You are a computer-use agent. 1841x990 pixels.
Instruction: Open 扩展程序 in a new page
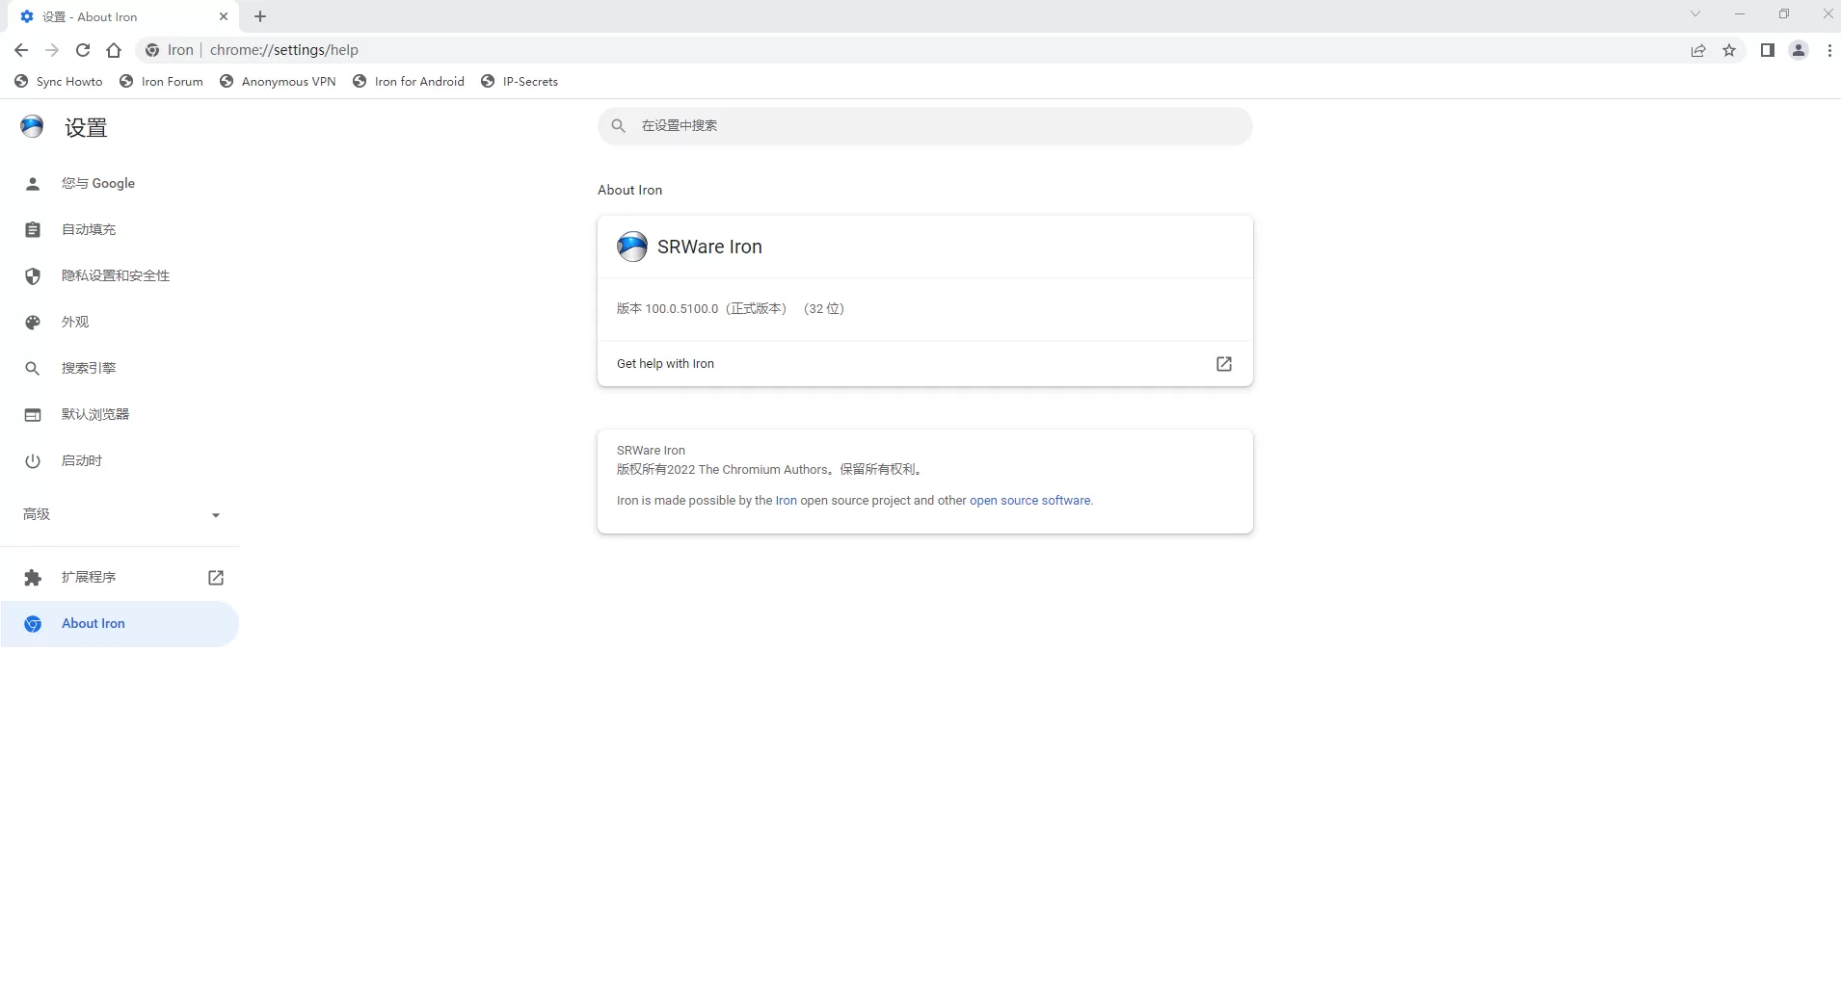coord(214,577)
